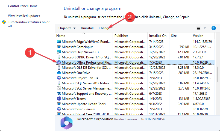Open Control Panel Home link
The image size is (220, 131).
pyautogui.click(x=23, y=6)
